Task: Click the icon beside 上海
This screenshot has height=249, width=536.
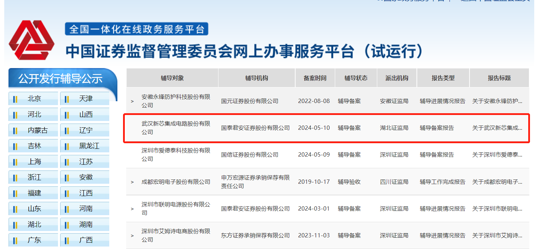Action: [x=15, y=162]
